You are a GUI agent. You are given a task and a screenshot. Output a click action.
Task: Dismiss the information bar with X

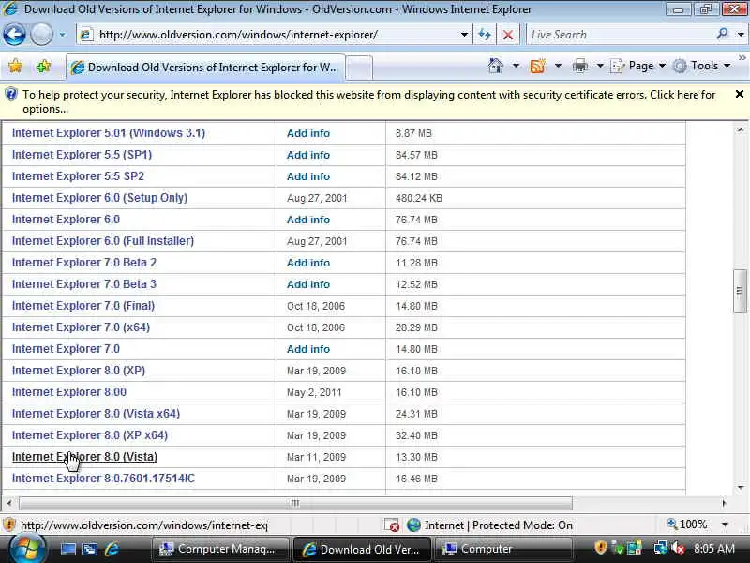739,94
